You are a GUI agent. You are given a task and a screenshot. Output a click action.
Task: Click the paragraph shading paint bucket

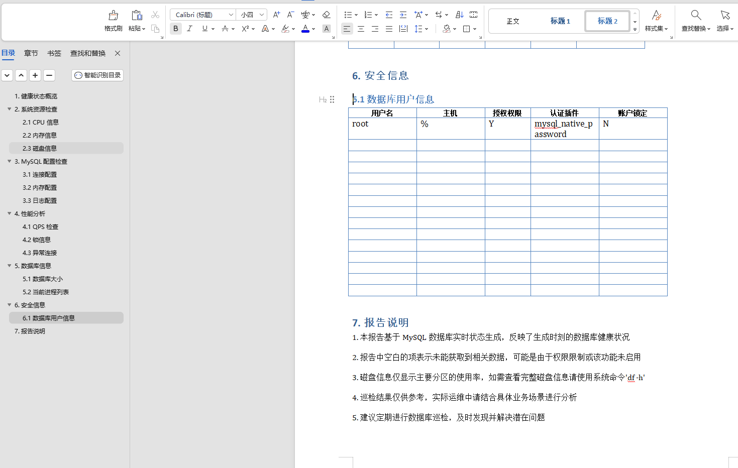coord(447,29)
